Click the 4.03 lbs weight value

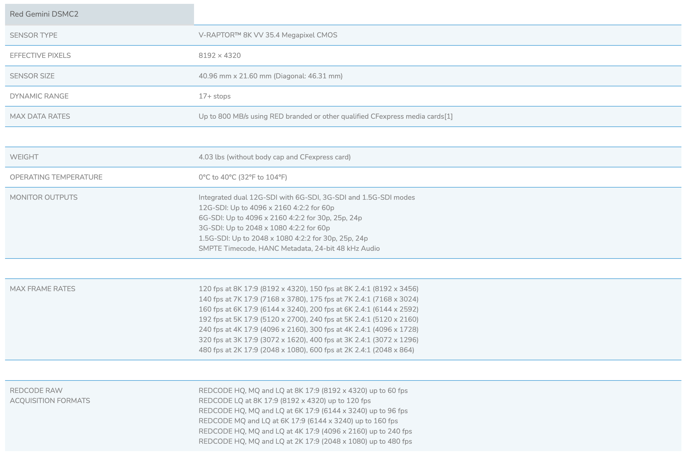(275, 157)
